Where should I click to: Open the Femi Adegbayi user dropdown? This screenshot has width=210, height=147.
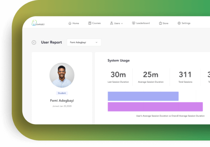pyautogui.click(x=84, y=42)
